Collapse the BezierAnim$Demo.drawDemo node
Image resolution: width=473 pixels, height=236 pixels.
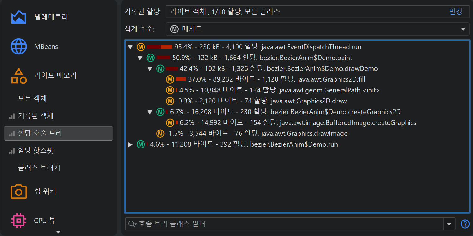tap(150, 69)
